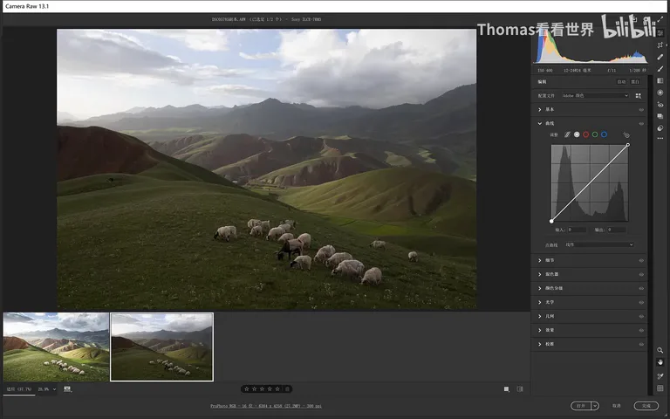Select the Graduated Filter tool
Image resolution: width=670 pixels, height=419 pixels.
coord(660,81)
